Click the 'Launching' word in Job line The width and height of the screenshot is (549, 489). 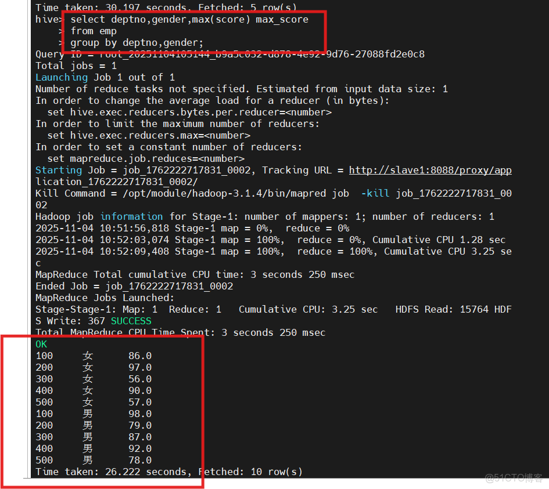[x=62, y=77]
